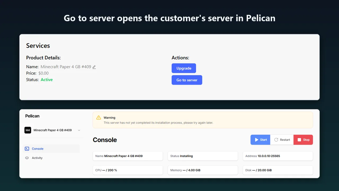
Task: Click the Address 10.0.0.10:25565 card
Action: [x=278, y=156]
